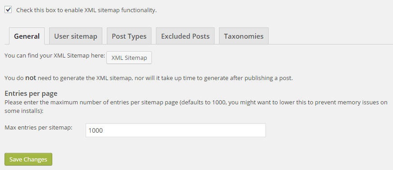The image size is (393, 170).
Task: Open the XML Sitemap button link
Action: pos(129,58)
